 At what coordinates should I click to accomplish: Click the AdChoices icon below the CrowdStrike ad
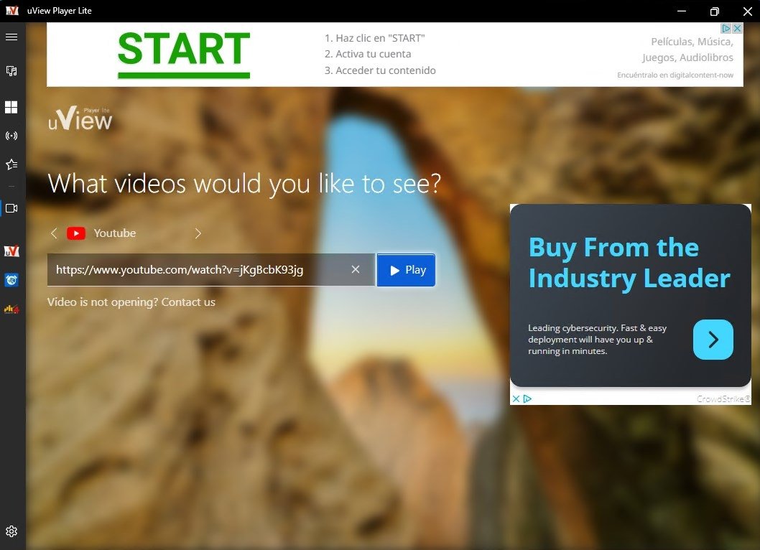tap(527, 398)
